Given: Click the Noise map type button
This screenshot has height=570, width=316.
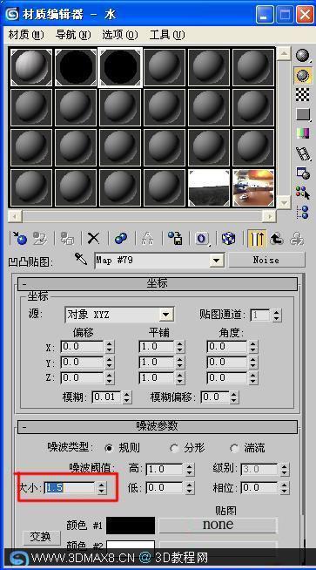Looking at the screenshot, I should 266,260.
